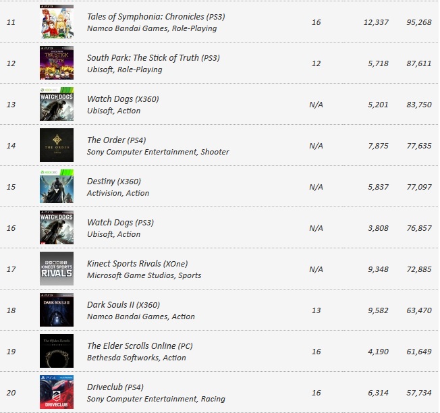Select Watch Dogs PS3 cover image
The height and width of the screenshot is (413, 440).
click(57, 227)
